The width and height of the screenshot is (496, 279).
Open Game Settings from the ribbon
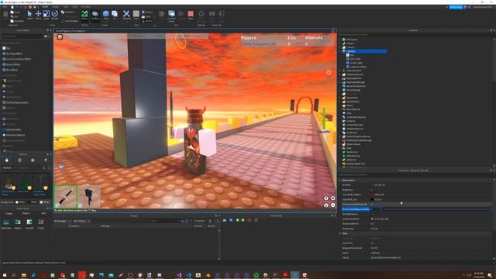tap(201, 15)
